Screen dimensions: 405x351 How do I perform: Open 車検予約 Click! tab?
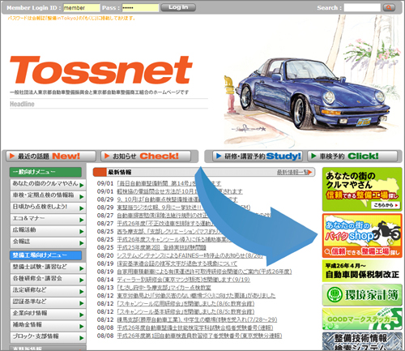pos(352,156)
